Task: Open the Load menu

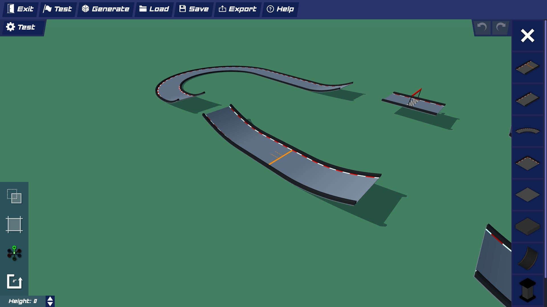Action: click(154, 9)
